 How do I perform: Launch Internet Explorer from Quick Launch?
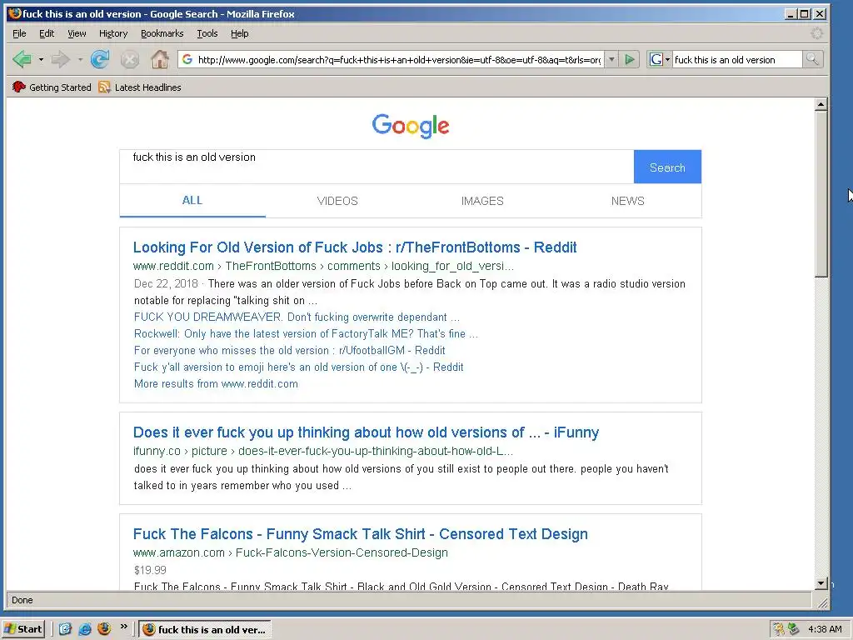coord(85,629)
